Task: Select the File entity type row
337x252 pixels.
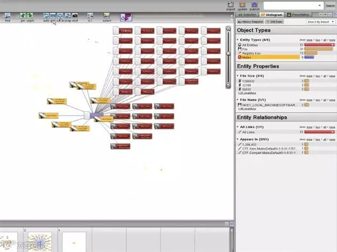Action: [269, 49]
